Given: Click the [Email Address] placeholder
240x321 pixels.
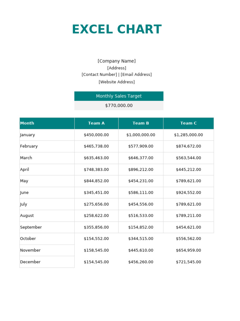Looking at the screenshot, I should click(136, 75).
